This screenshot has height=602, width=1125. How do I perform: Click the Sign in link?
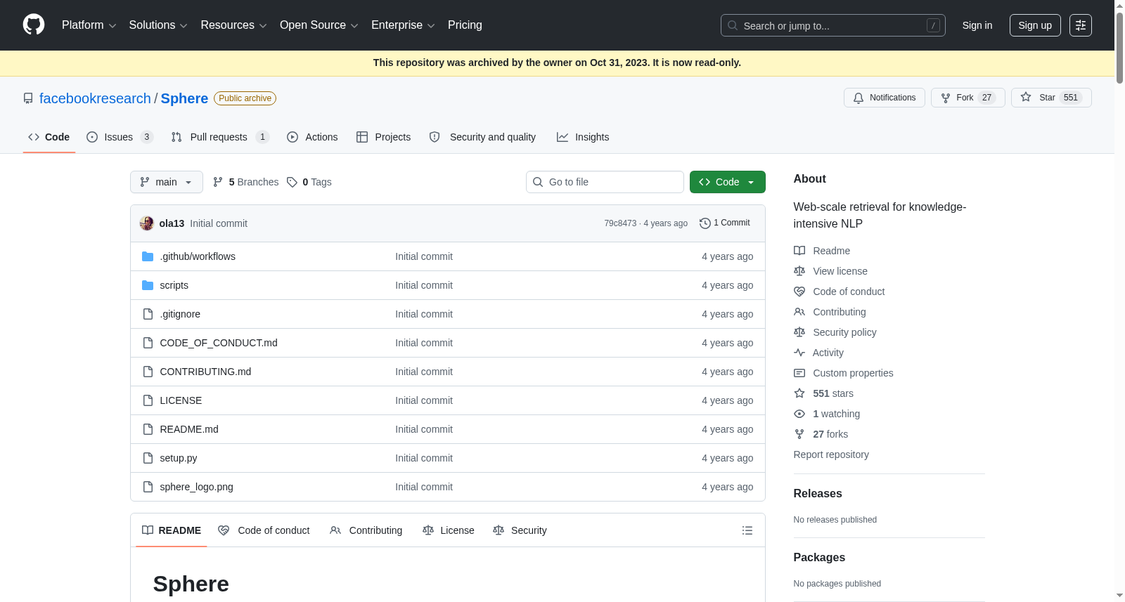[977, 25]
